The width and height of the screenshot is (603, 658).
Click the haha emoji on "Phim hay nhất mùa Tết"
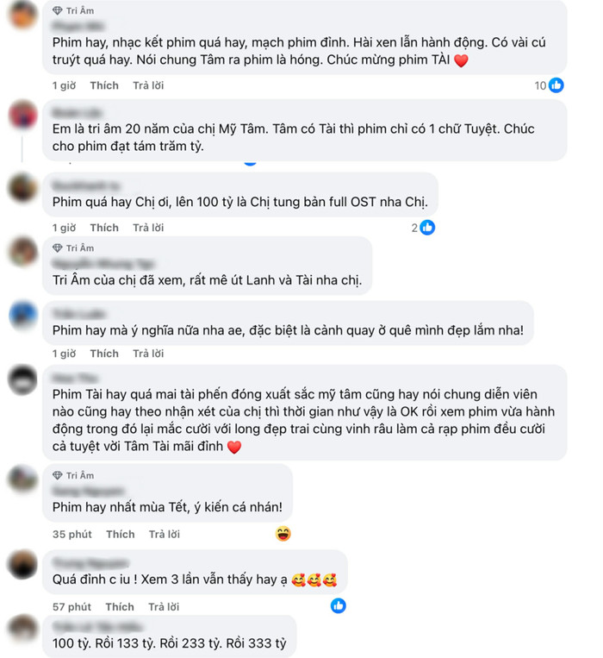(283, 534)
